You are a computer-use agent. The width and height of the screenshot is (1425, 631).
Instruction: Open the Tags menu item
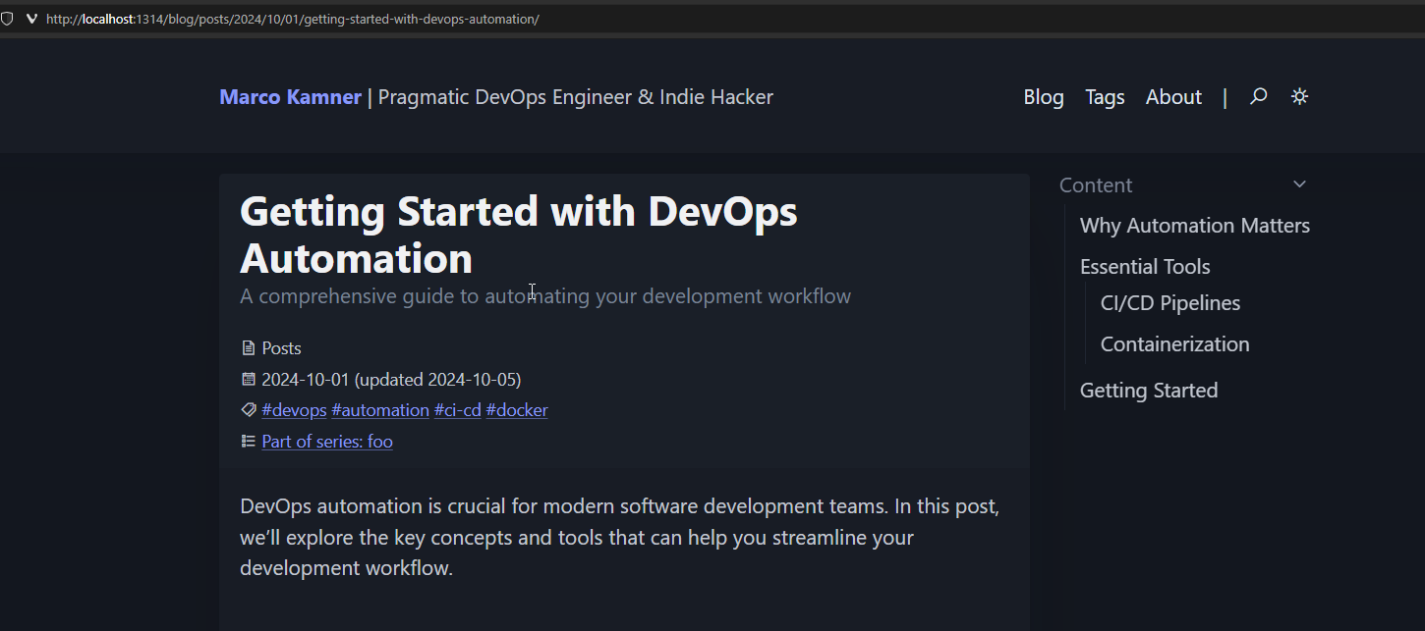[1105, 97]
